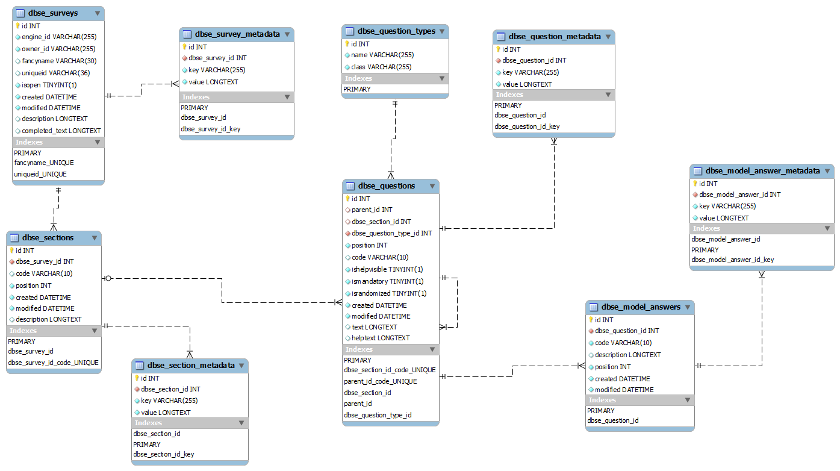The height and width of the screenshot is (471, 840).
Task: Click key icon of id in dbse_model_answer_metadata
Action: click(695, 184)
